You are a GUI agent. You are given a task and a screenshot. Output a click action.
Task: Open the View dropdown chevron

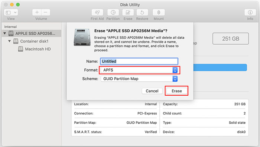click(15, 13)
